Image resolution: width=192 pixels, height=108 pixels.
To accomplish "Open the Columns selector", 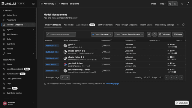I will pos(164,34).
